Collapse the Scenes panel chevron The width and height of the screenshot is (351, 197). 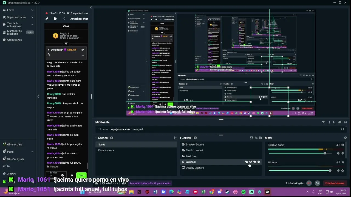pos(96,138)
